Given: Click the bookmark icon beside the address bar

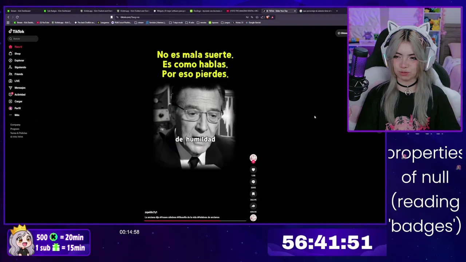Looking at the screenshot, I should [x=111, y=17].
